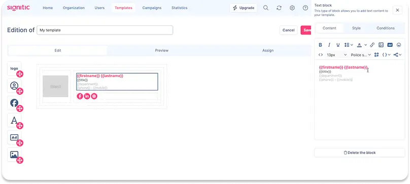Click the search magnifier icon
410x184 pixels.
(x=266, y=8)
